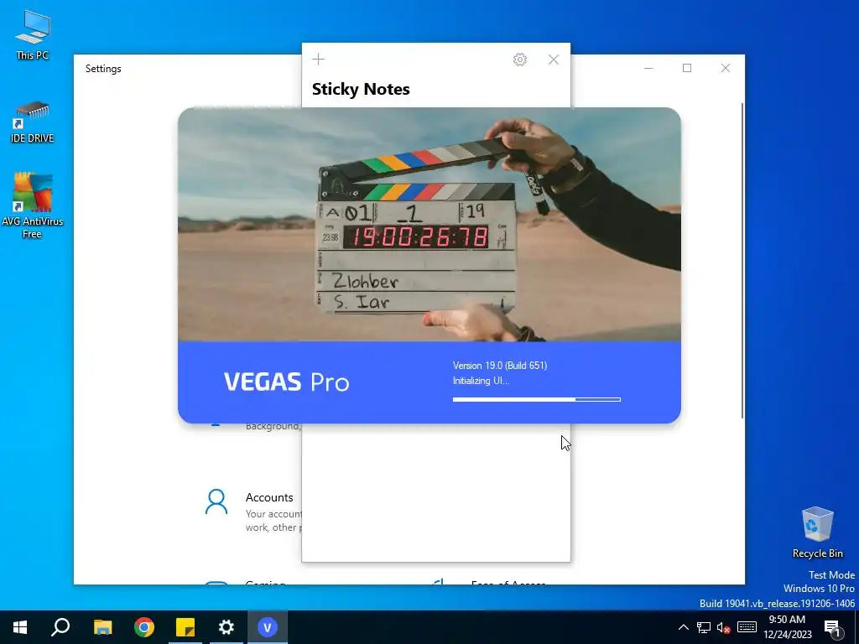Open Sticky Notes settings gear
The width and height of the screenshot is (859, 644).
click(x=520, y=60)
